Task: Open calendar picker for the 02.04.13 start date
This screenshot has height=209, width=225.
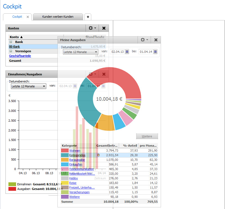Action: click(127, 52)
